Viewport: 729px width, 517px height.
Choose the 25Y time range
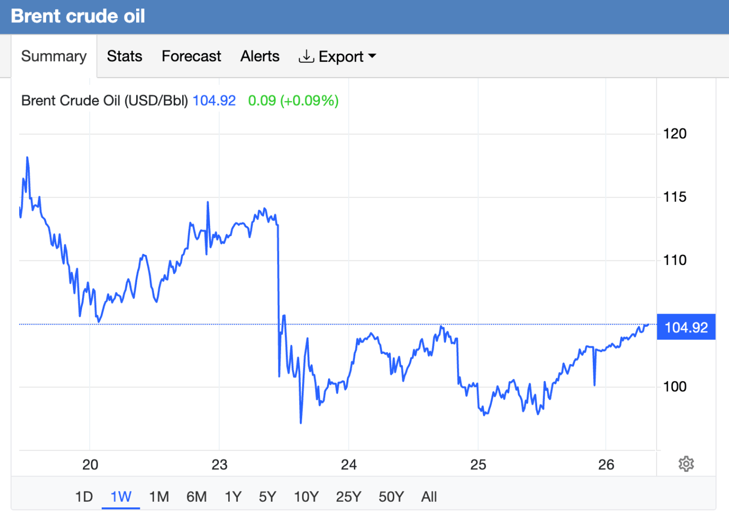(x=348, y=497)
